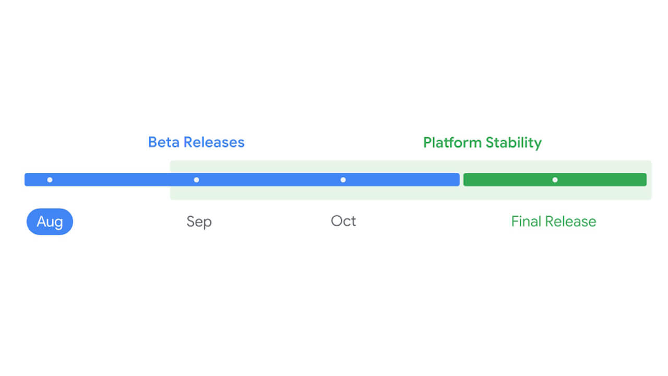Click blue bar between Aug and Sep dots
The width and height of the screenshot is (668, 376).
(x=123, y=180)
